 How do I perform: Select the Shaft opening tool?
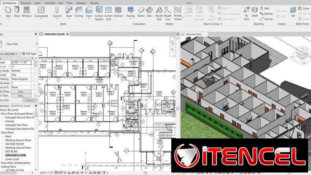point(255,12)
